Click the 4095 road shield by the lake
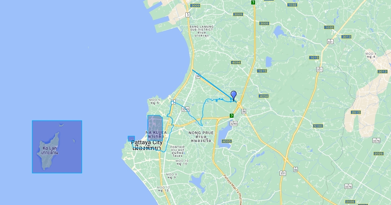Screen dimensions: 391x205 [x=226, y=141]
